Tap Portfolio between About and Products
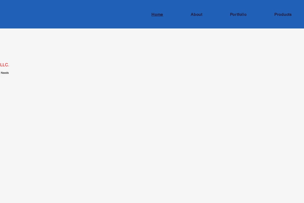This screenshot has width=304, height=203. coord(238,15)
